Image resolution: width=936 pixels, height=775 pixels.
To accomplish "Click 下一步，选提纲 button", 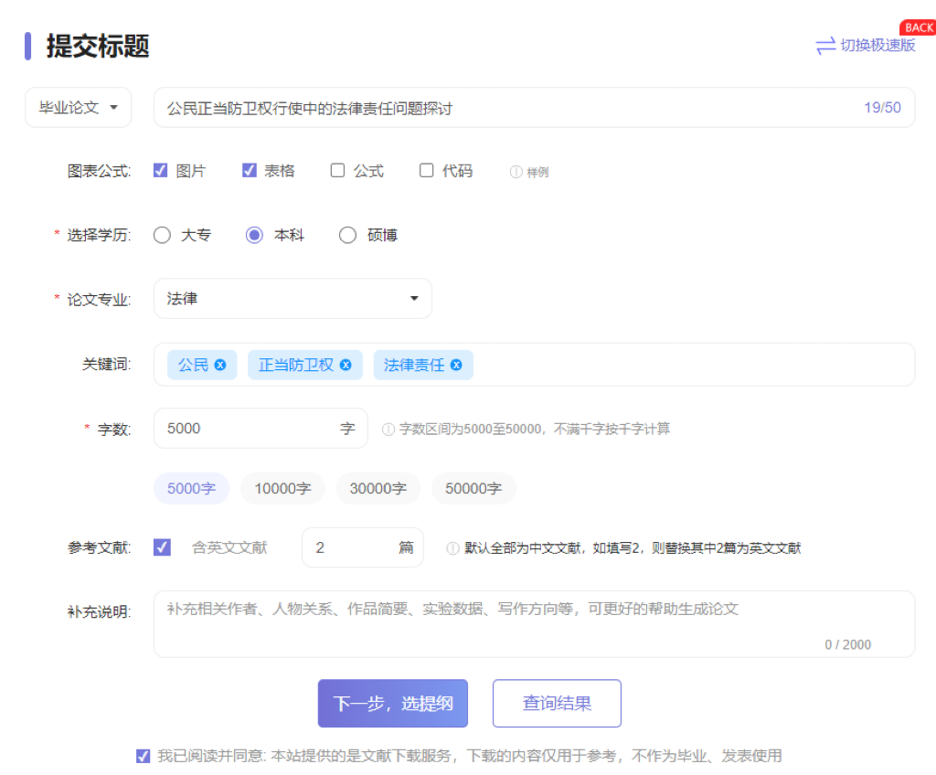I will coord(393,704).
